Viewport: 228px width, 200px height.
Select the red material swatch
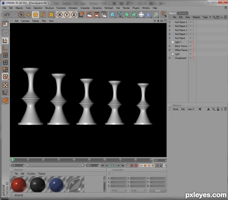(x=19, y=184)
